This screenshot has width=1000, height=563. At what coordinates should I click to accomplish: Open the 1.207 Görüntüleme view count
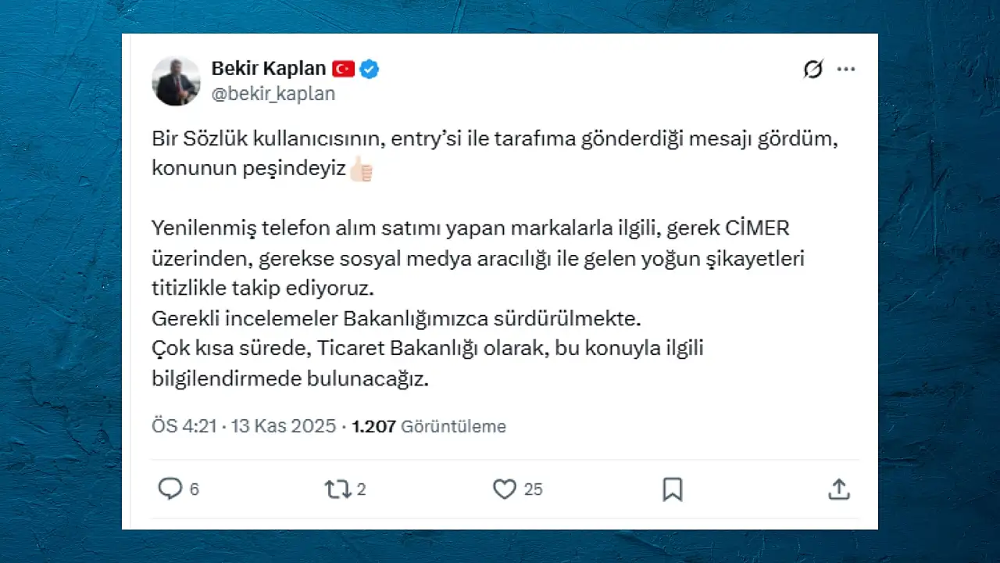(429, 426)
